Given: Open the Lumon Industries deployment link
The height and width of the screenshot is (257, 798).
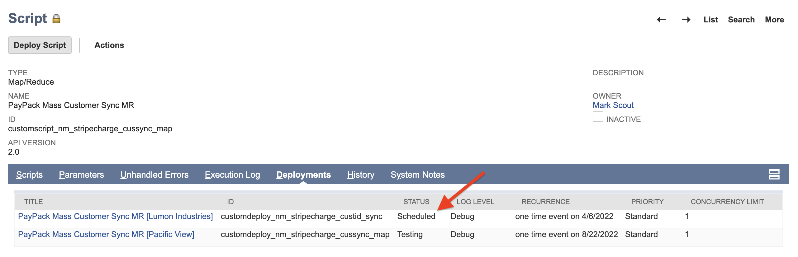Looking at the screenshot, I should (x=116, y=216).
